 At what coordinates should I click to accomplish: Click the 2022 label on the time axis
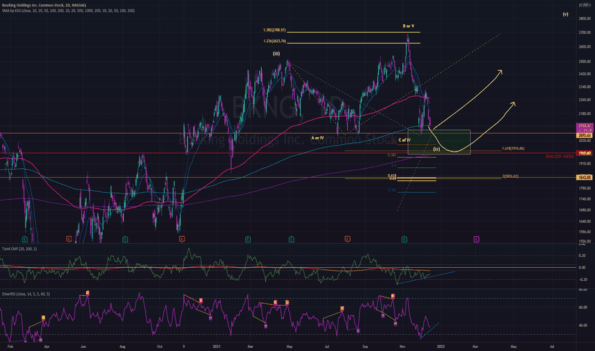point(441,347)
